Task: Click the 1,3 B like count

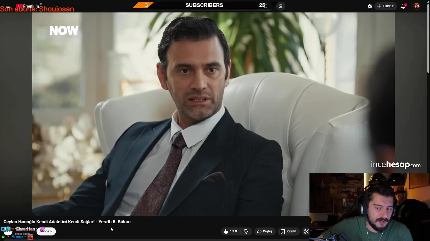Action: click(233, 231)
